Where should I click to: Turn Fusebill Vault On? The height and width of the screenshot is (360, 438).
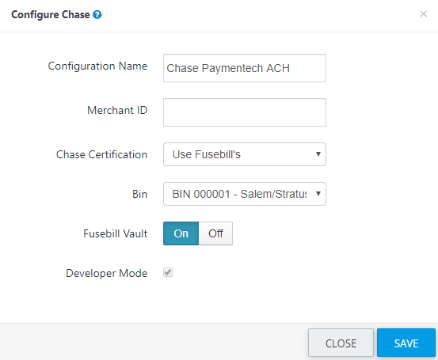click(x=181, y=233)
